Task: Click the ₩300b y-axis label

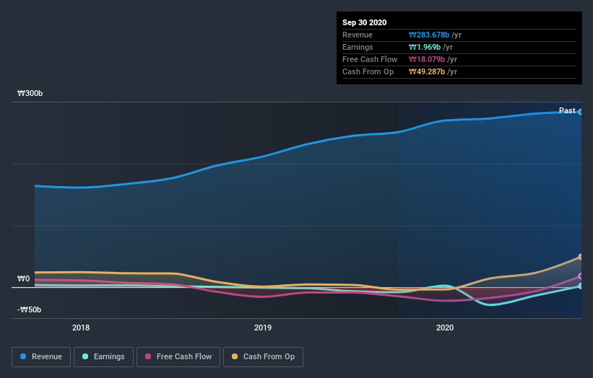Action: (30, 93)
